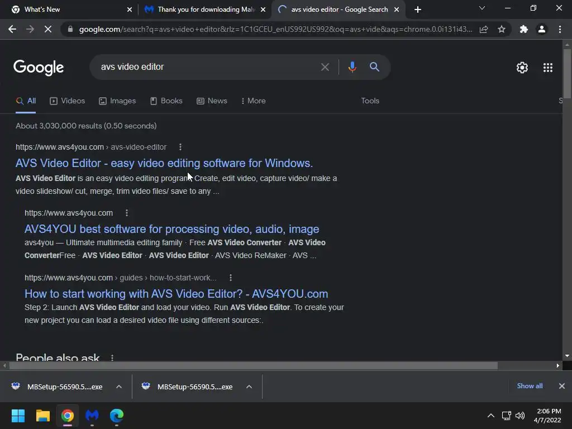Open options for the how-to-start-work result
This screenshot has width=572, height=429.
pos(231,278)
